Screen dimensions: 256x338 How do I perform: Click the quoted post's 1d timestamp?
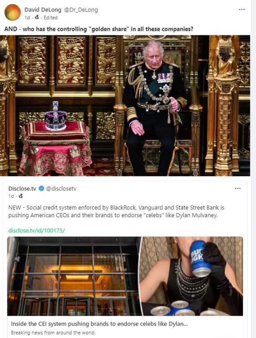pyautogui.click(x=11, y=196)
